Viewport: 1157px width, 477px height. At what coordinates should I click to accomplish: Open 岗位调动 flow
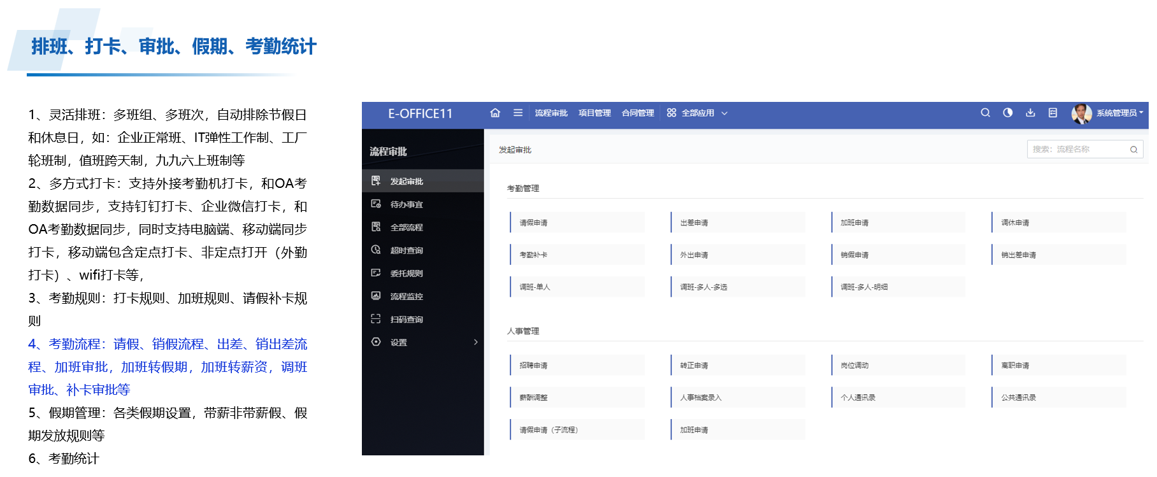click(x=898, y=365)
